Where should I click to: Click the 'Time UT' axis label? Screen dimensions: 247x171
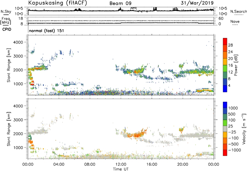pyautogui.click(x=121, y=169)
